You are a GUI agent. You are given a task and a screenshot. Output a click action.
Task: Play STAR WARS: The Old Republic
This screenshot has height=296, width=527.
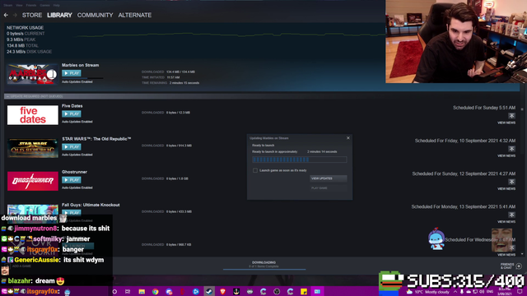(72, 147)
